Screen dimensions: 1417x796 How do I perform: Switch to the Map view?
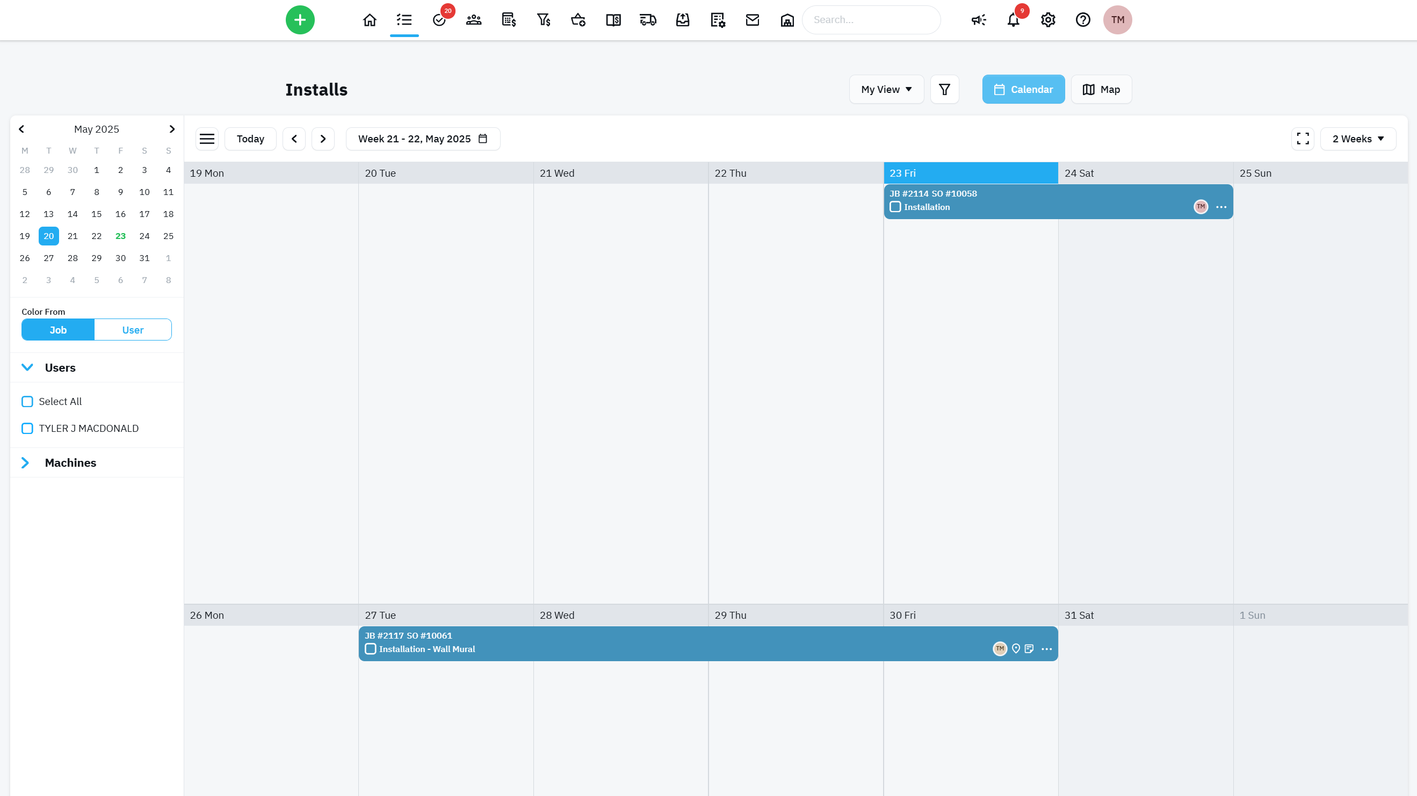pos(1101,89)
